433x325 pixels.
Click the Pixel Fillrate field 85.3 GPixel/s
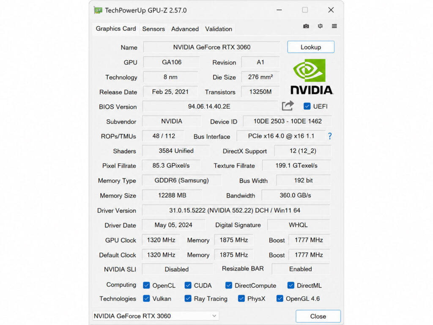pyautogui.click(x=171, y=165)
